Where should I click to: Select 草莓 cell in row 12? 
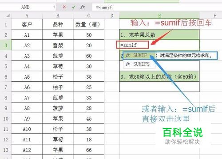[x=58, y=140]
